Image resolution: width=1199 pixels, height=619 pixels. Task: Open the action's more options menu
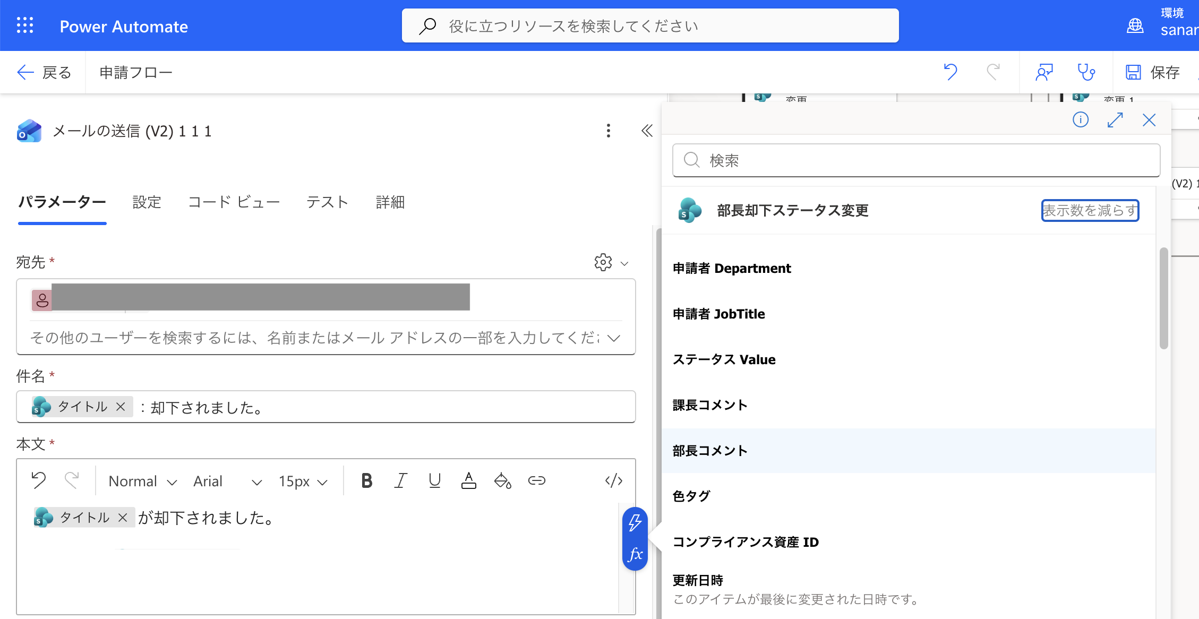[609, 131]
